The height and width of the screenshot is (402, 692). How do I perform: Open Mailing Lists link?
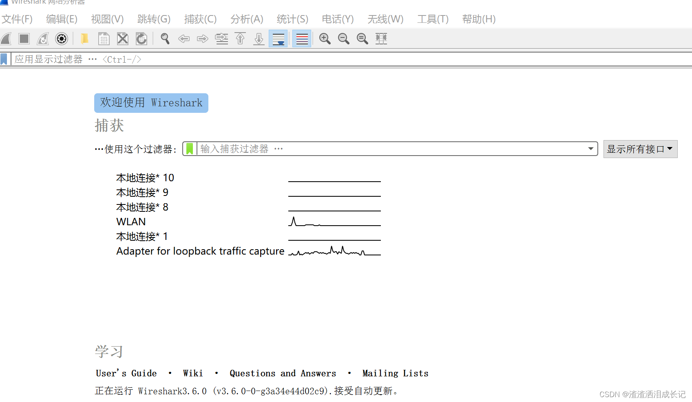395,373
